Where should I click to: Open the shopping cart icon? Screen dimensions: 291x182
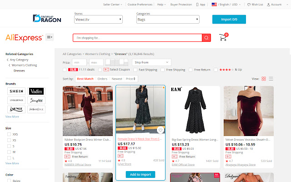pos(223,37)
